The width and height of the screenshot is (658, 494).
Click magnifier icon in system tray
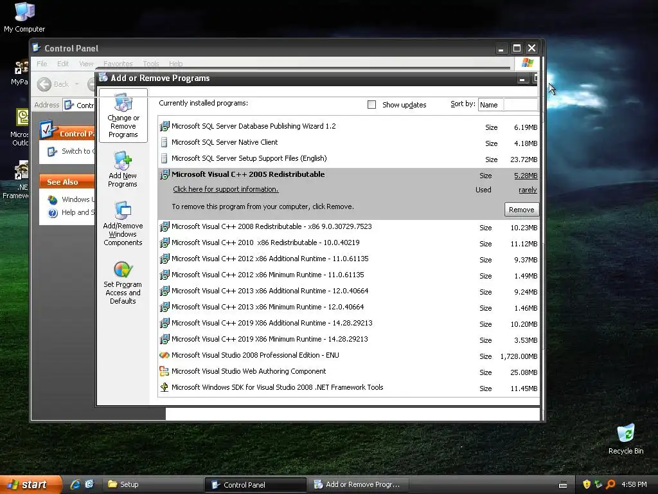[610, 484]
